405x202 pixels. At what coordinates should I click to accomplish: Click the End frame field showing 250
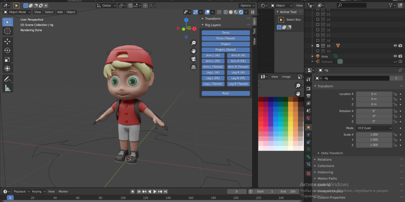point(288,192)
